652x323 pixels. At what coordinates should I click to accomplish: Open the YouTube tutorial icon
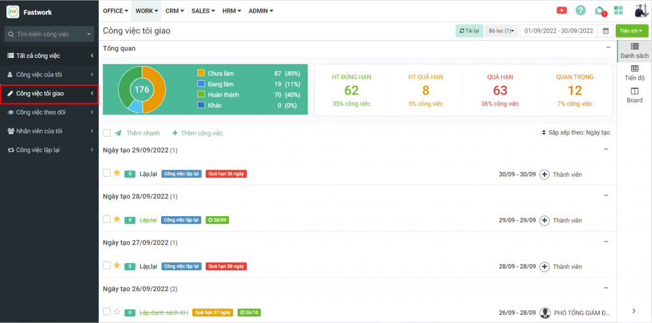tap(562, 10)
